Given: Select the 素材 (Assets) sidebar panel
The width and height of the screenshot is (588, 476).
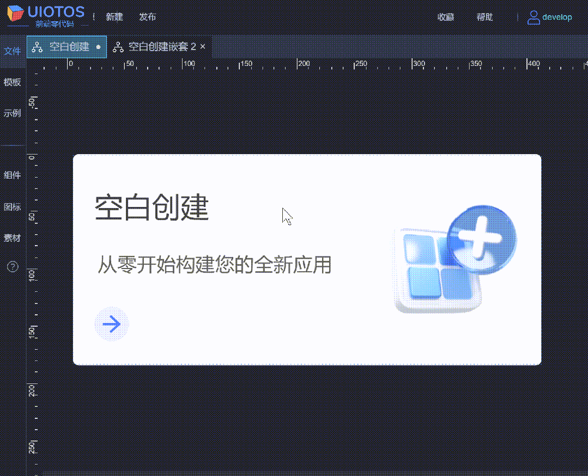Looking at the screenshot, I should (13, 238).
